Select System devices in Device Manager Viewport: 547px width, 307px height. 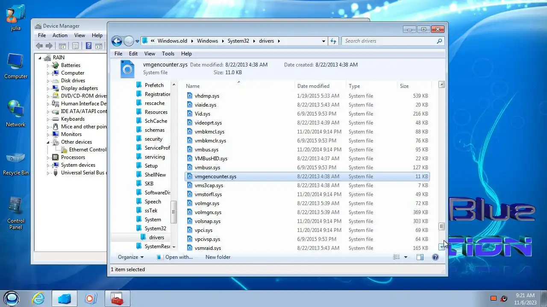pos(78,165)
